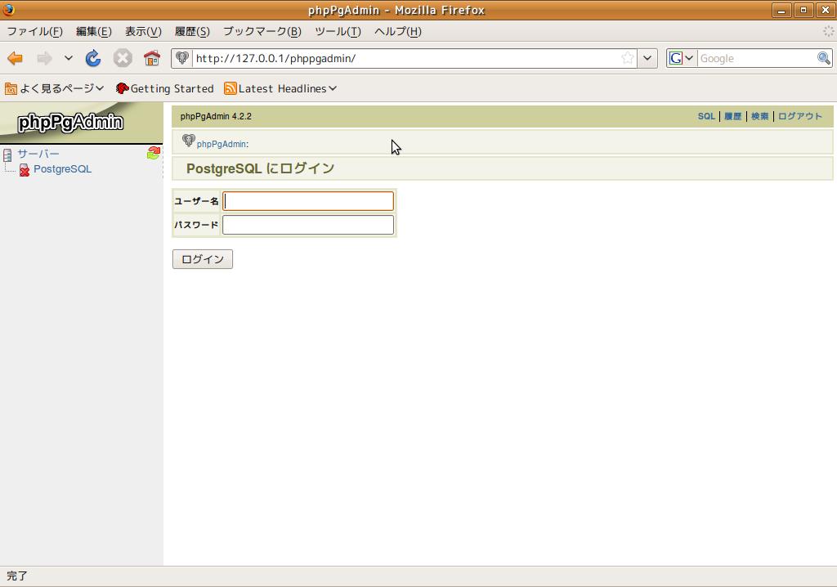Maximize the Firefox window
This screenshot has width=837, height=587.
coord(803,10)
